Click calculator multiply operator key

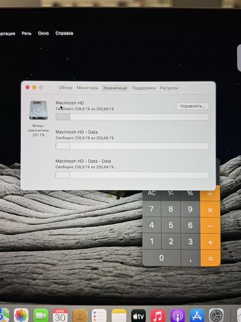(x=210, y=209)
